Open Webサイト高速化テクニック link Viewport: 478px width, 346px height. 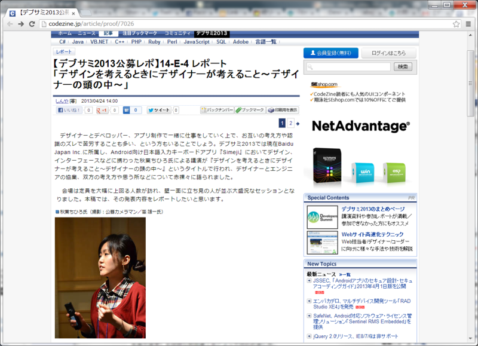coord(372,234)
